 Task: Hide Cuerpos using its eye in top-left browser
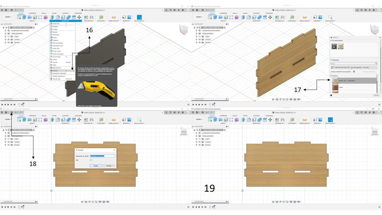pyautogui.click(x=8, y=39)
